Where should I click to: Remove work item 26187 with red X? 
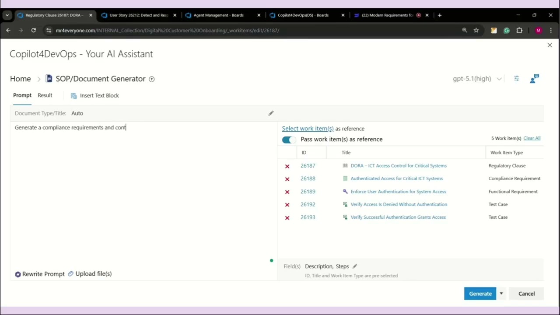click(287, 166)
